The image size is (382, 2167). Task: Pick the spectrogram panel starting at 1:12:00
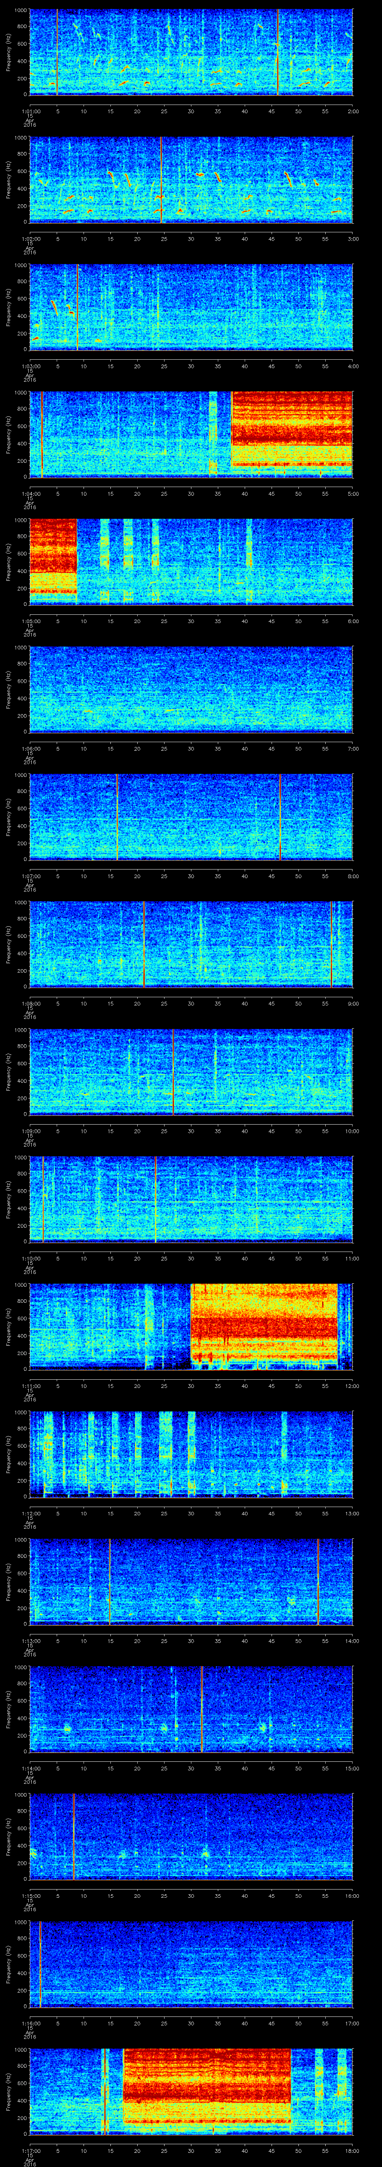pos(191,1454)
